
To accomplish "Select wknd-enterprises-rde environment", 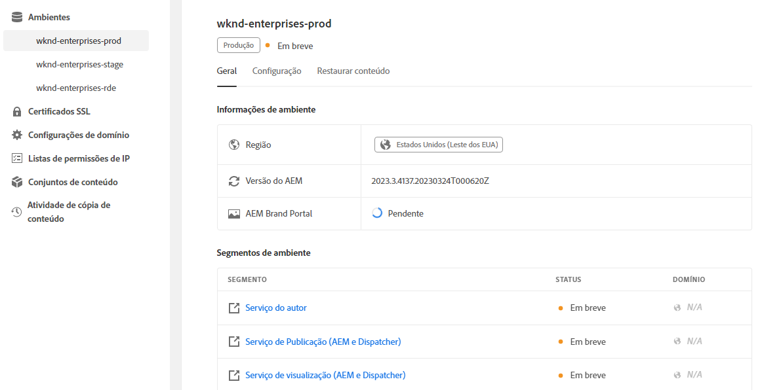I will pyautogui.click(x=75, y=88).
